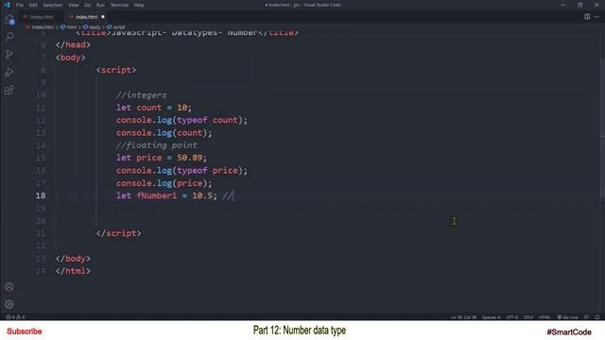Click the //floating point comment

156,145
